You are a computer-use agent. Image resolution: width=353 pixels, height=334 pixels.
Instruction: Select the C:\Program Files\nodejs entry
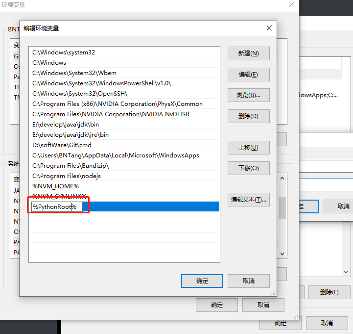point(124,176)
